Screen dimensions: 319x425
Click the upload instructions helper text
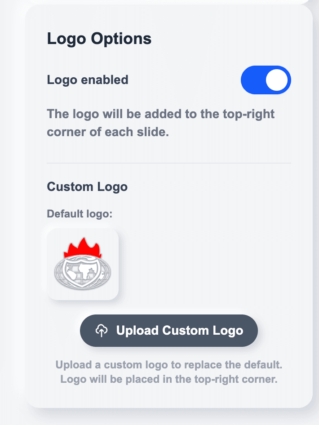[x=169, y=372]
